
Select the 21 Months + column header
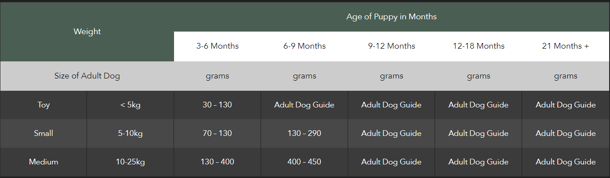tap(566, 46)
